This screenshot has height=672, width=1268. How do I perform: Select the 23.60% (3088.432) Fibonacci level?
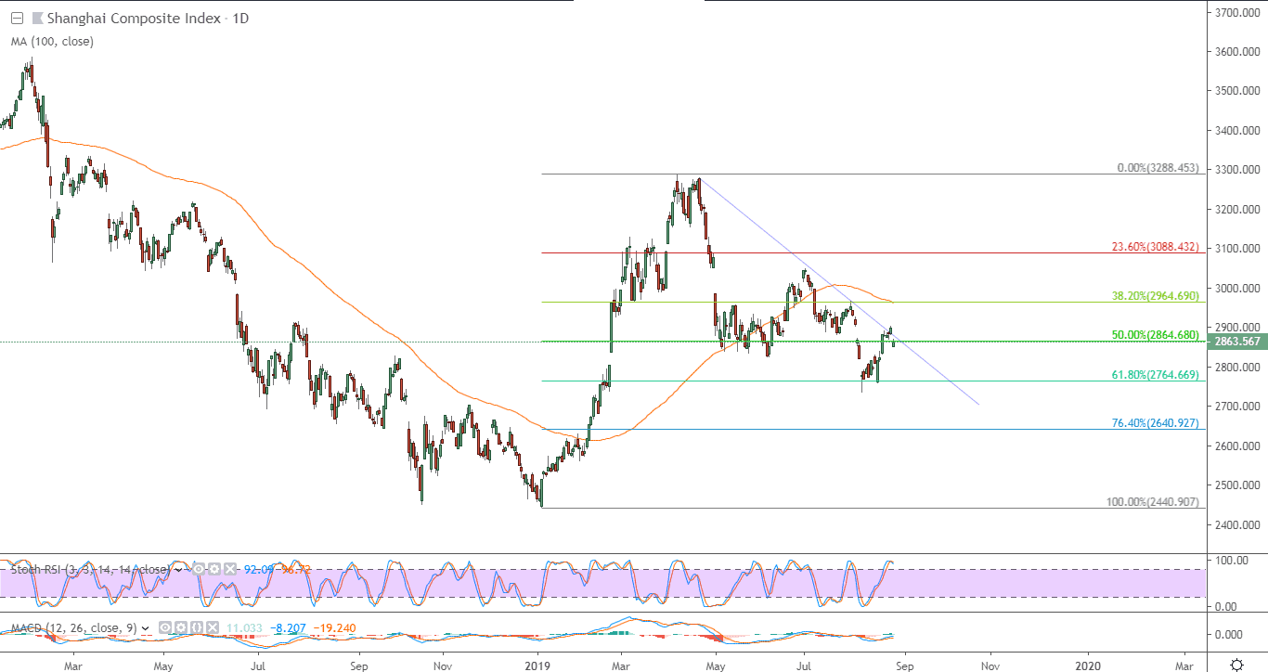(x=1157, y=247)
